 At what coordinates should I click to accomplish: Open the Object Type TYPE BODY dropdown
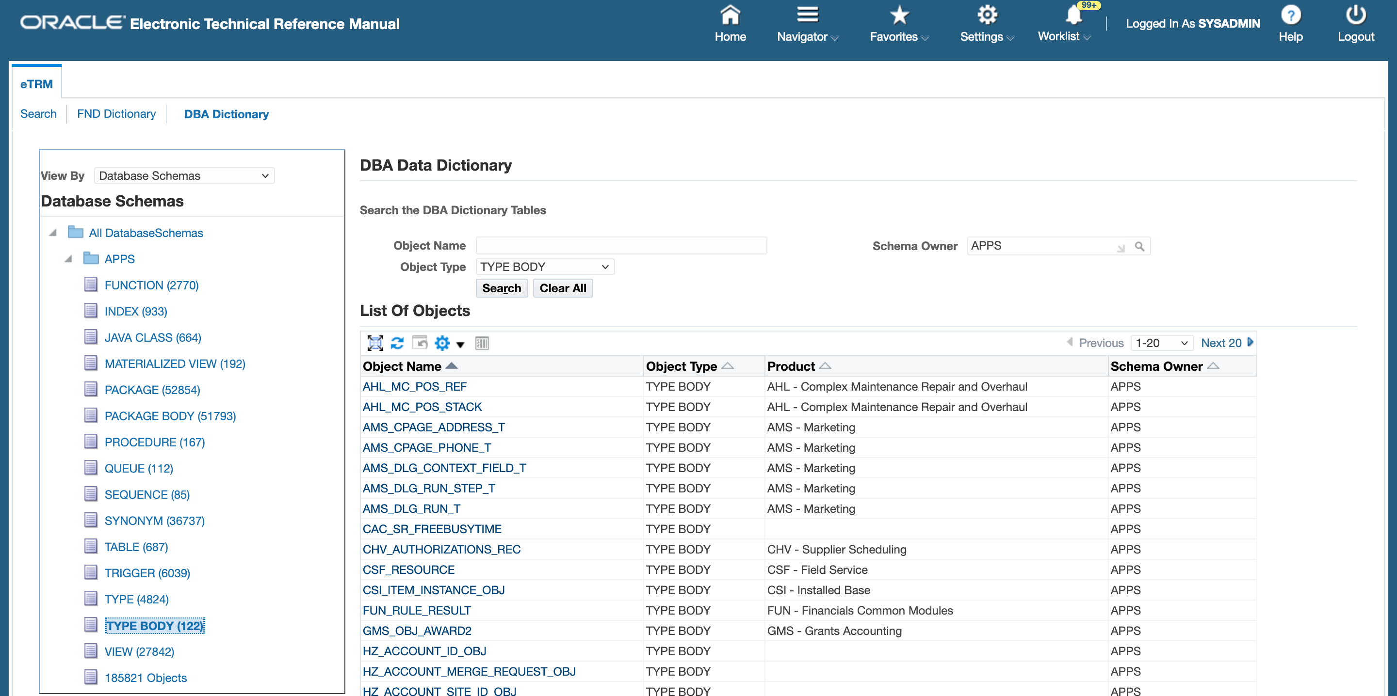pyautogui.click(x=544, y=267)
